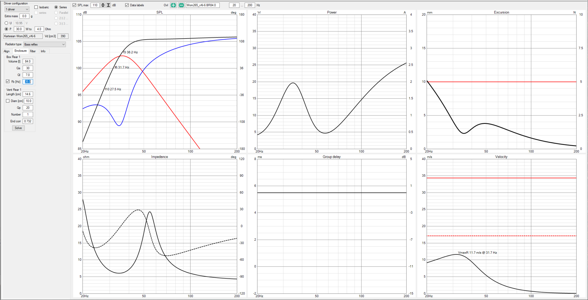Image resolution: width=588 pixels, height=300 pixels.
Task: Click the f10 27.5 Hz data label
Action: 113,89
